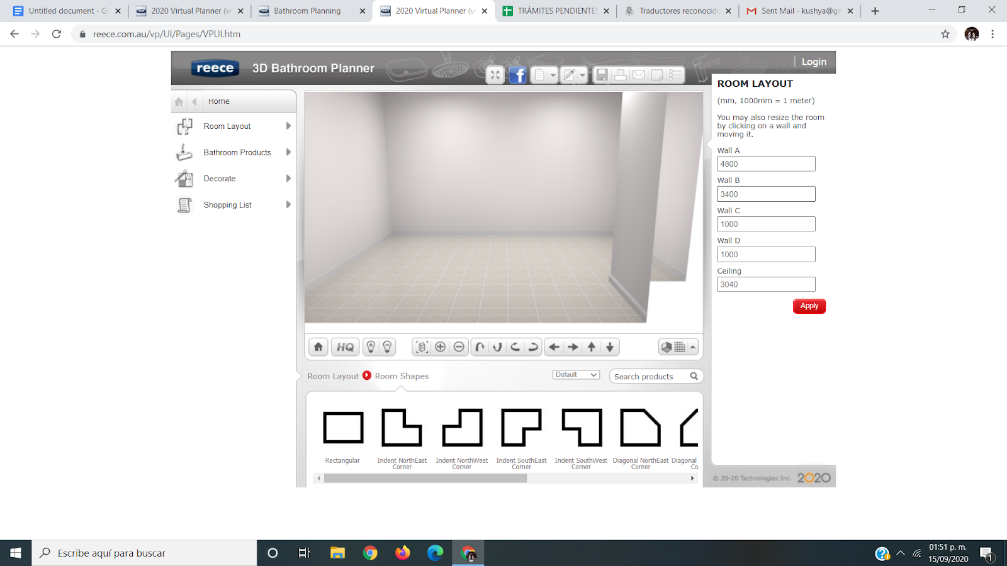
Task: Tilt the view with the upward curved arrow
Action: (480, 347)
